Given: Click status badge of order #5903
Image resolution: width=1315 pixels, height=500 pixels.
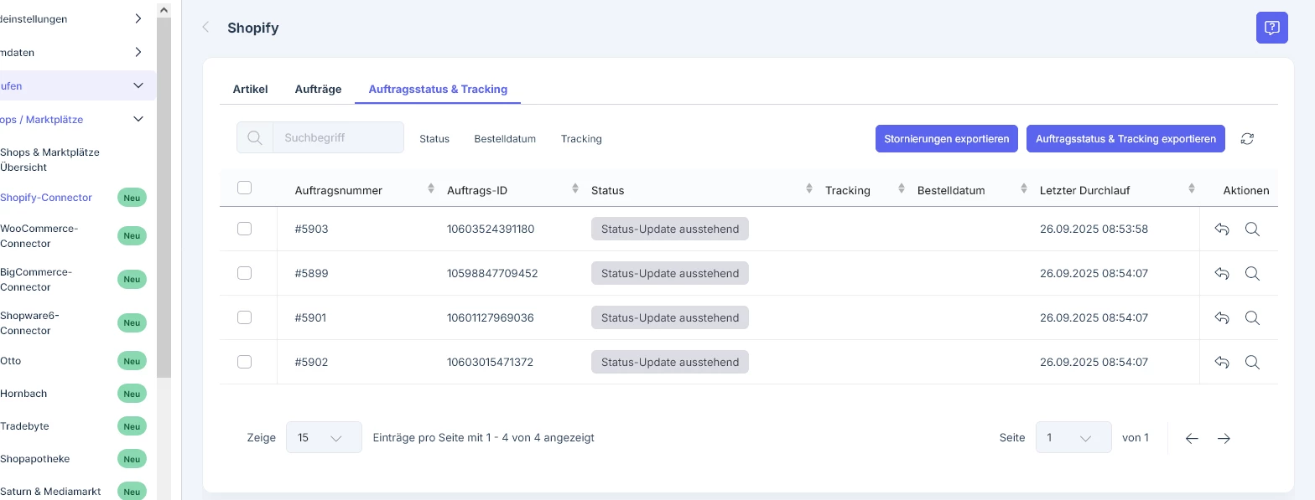Looking at the screenshot, I should click(670, 229).
